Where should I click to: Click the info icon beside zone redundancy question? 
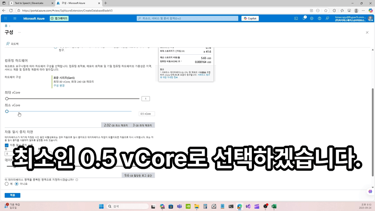77,180
